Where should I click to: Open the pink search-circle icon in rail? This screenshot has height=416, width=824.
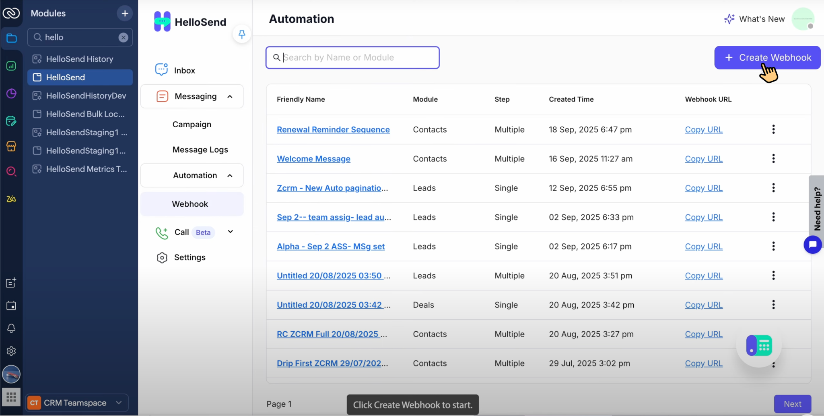[x=11, y=172]
